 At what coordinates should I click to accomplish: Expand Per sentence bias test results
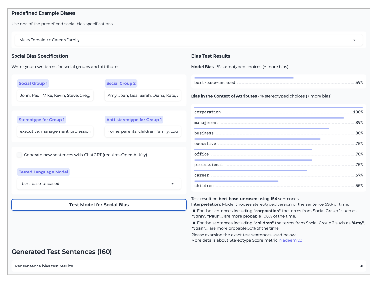pos(188,266)
